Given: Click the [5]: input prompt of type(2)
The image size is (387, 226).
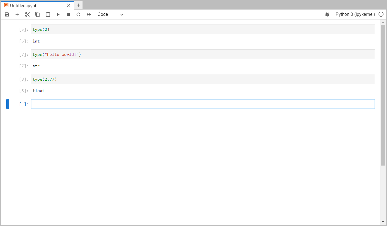Looking at the screenshot, I should [24, 29].
